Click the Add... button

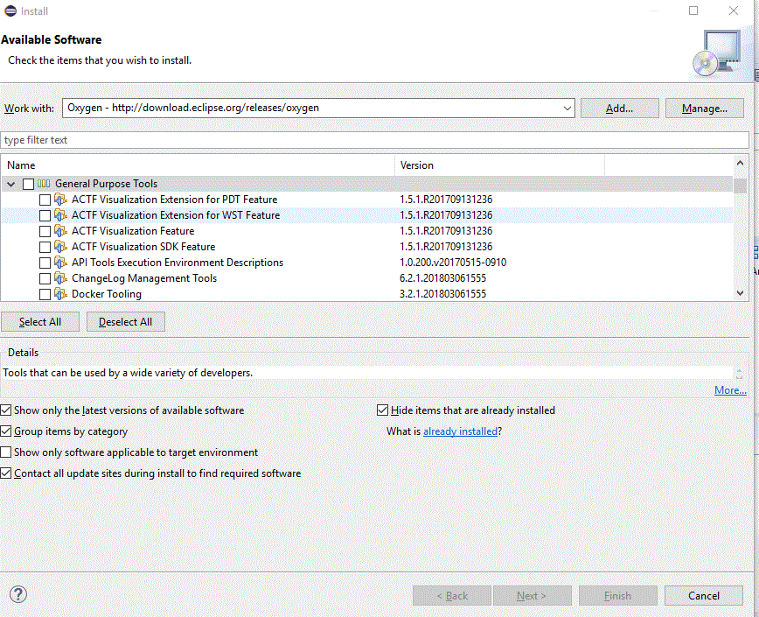[x=620, y=108]
